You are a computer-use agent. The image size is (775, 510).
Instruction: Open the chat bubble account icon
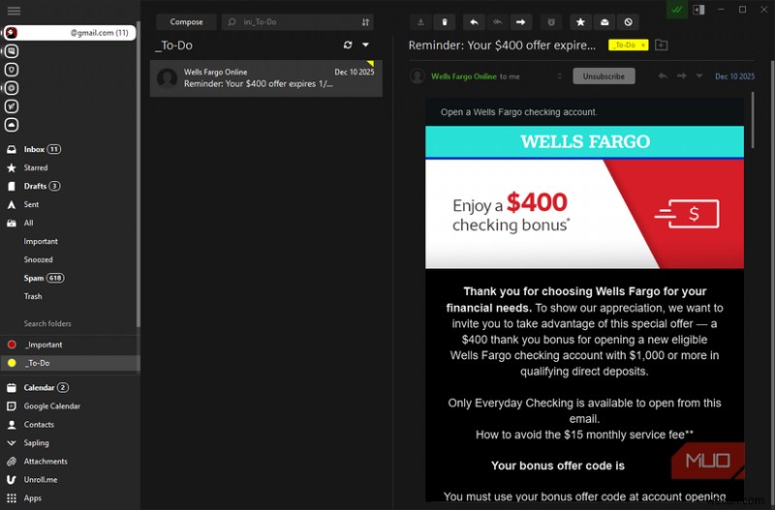tap(12, 51)
